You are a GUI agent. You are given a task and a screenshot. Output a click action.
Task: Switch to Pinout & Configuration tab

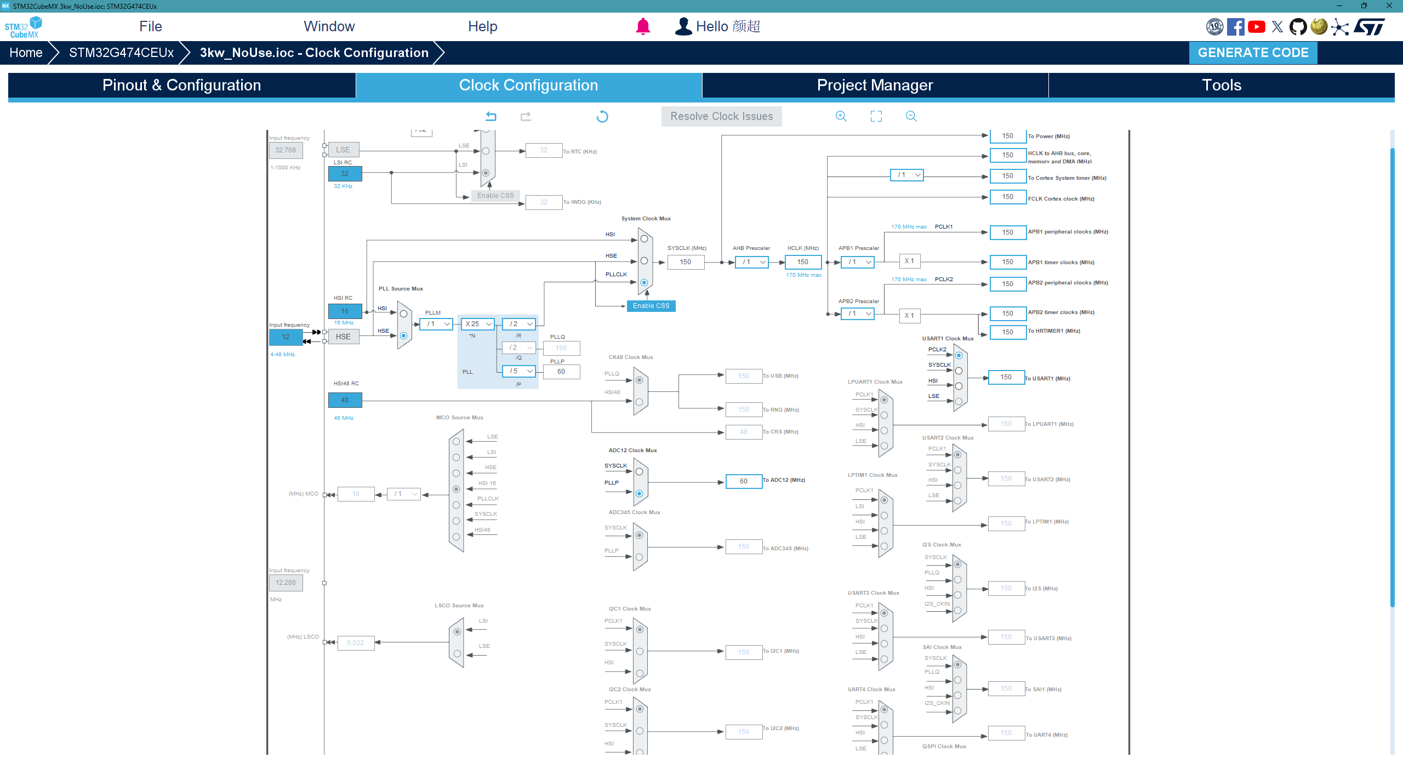click(181, 86)
